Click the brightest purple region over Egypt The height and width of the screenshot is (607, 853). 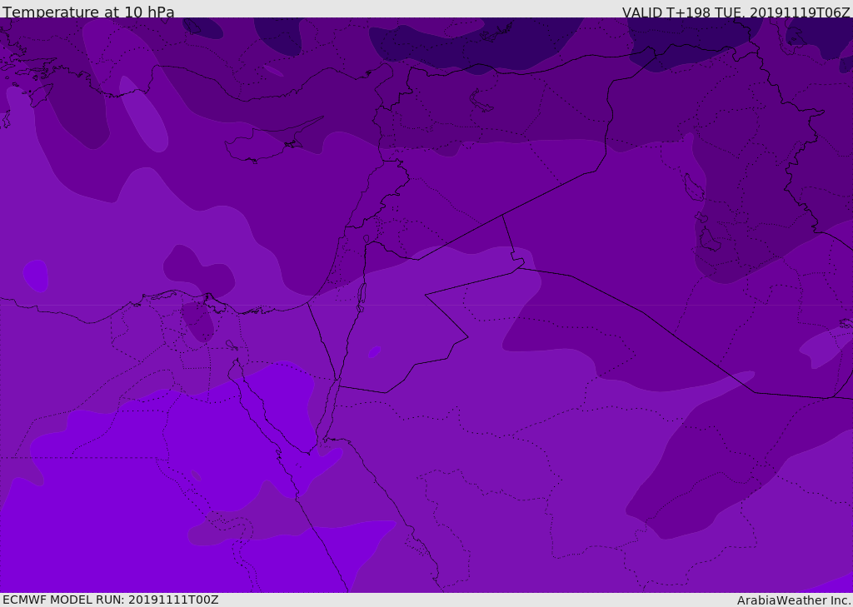(x=136, y=490)
